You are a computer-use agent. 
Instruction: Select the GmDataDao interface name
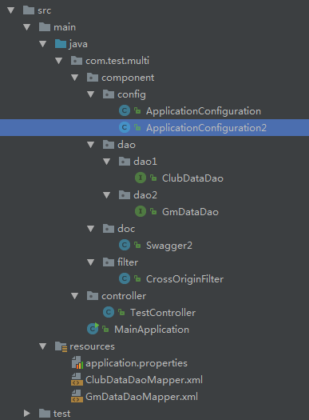pyautogui.click(x=190, y=212)
